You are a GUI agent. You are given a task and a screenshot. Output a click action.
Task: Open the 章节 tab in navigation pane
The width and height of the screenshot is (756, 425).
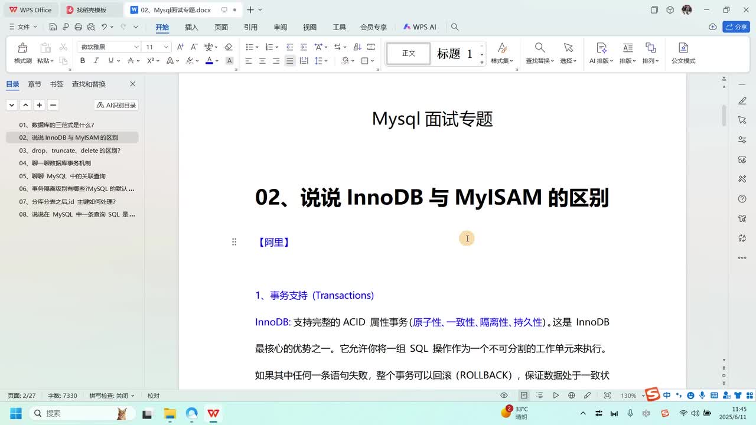click(x=35, y=84)
